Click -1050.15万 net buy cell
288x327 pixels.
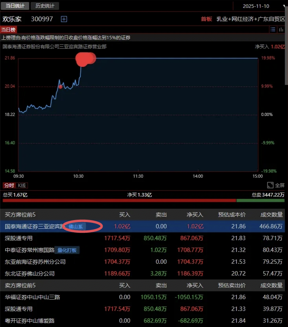(x=189, y=297)
